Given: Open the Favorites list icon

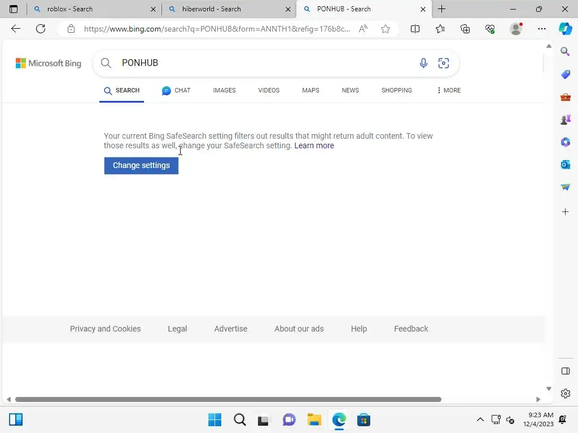Looking at the screenshot, I should 440,29.
